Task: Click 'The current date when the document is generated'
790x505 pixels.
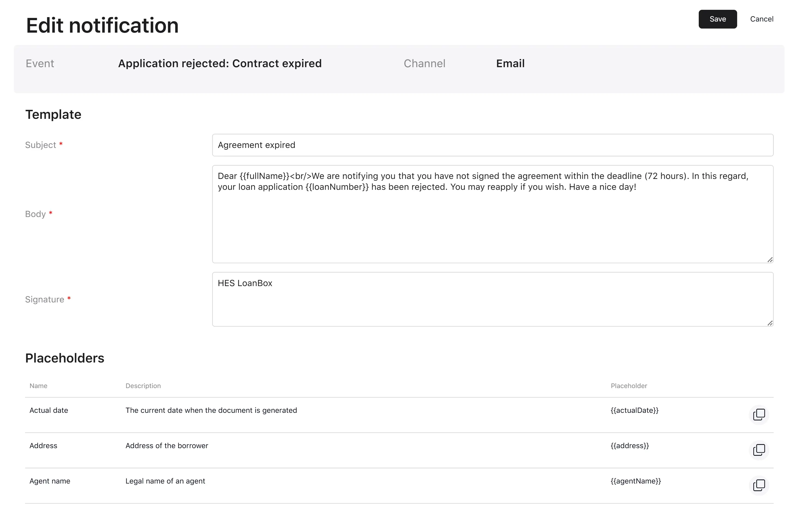Action: click(211, 410)
